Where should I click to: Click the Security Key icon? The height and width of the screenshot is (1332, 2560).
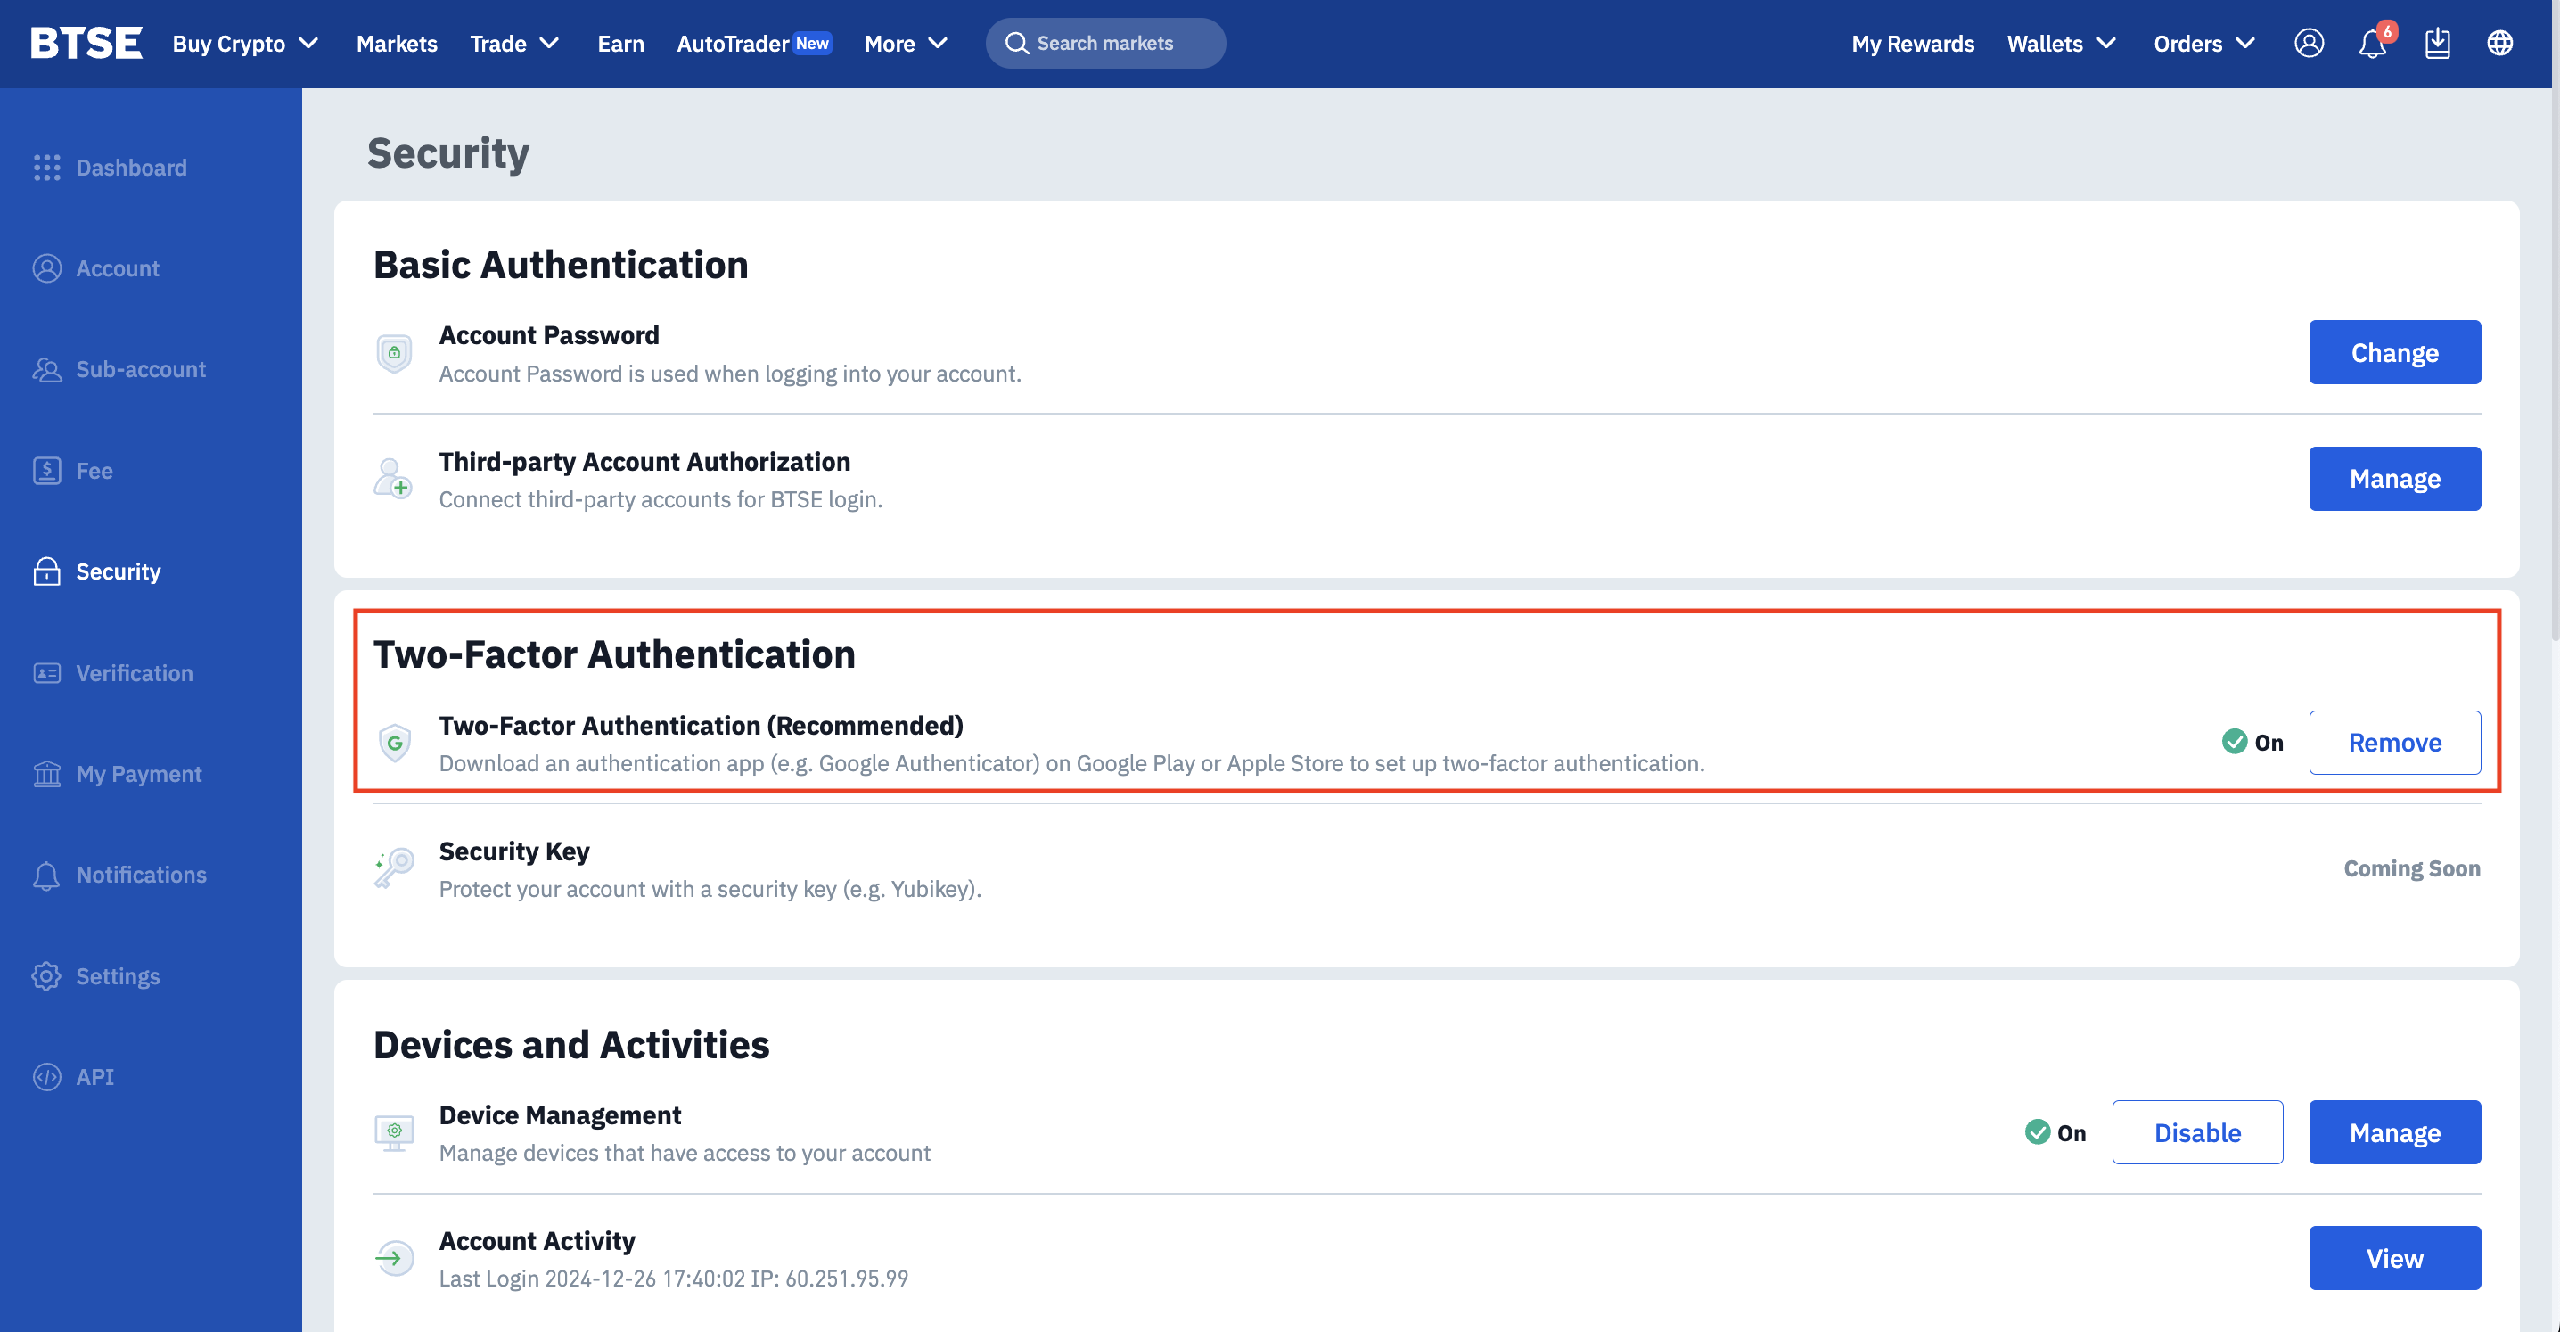[x=395, y=868]
